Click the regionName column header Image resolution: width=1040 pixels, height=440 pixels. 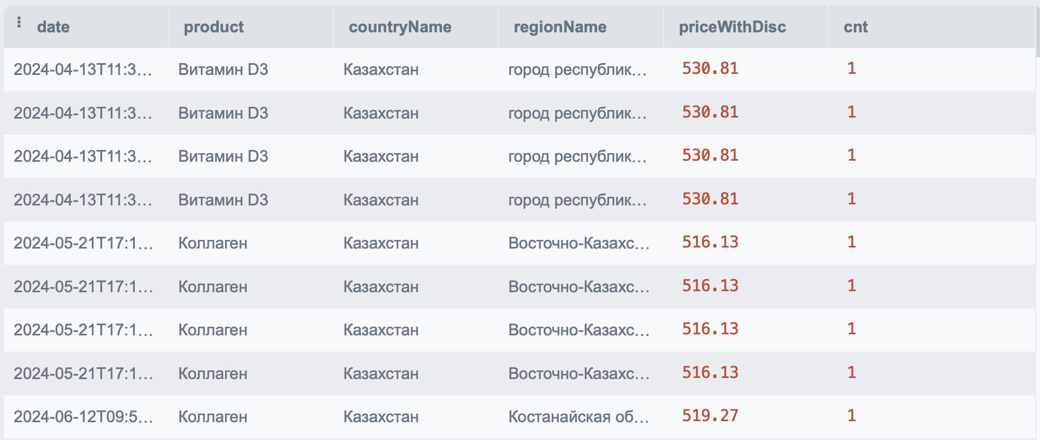(x=560, y=27)
